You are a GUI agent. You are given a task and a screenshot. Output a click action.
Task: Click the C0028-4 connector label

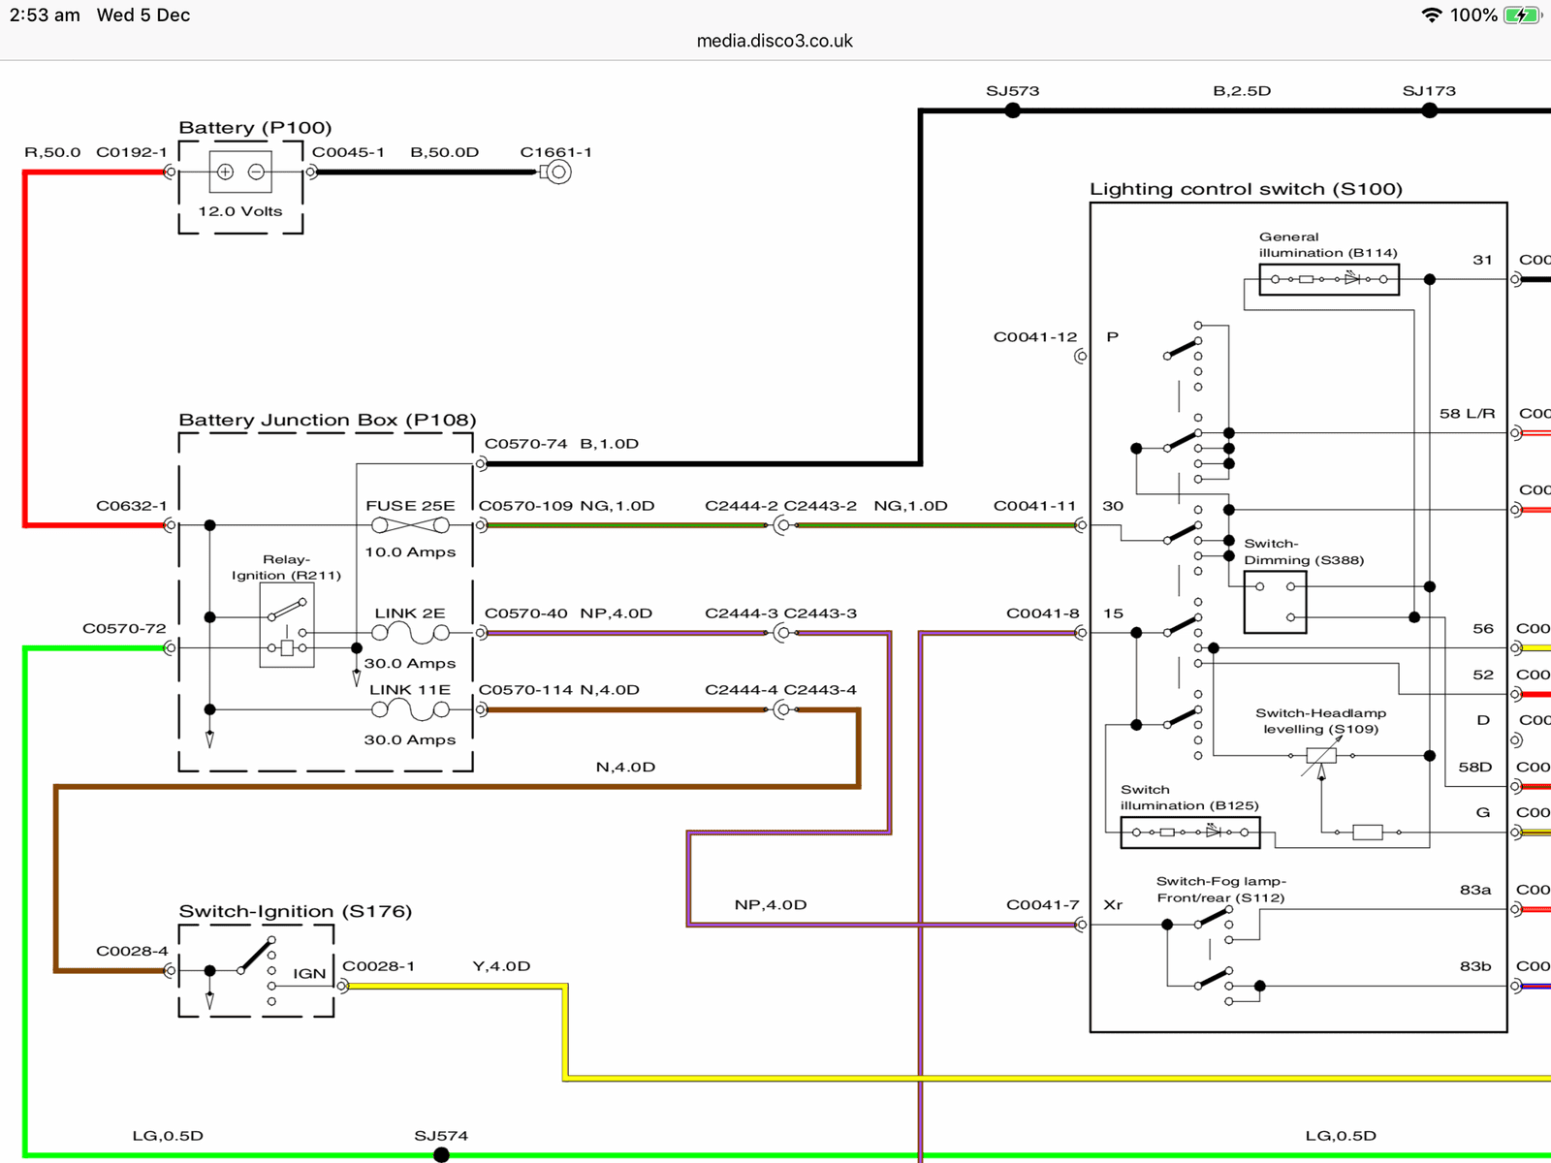coord(132,952)
